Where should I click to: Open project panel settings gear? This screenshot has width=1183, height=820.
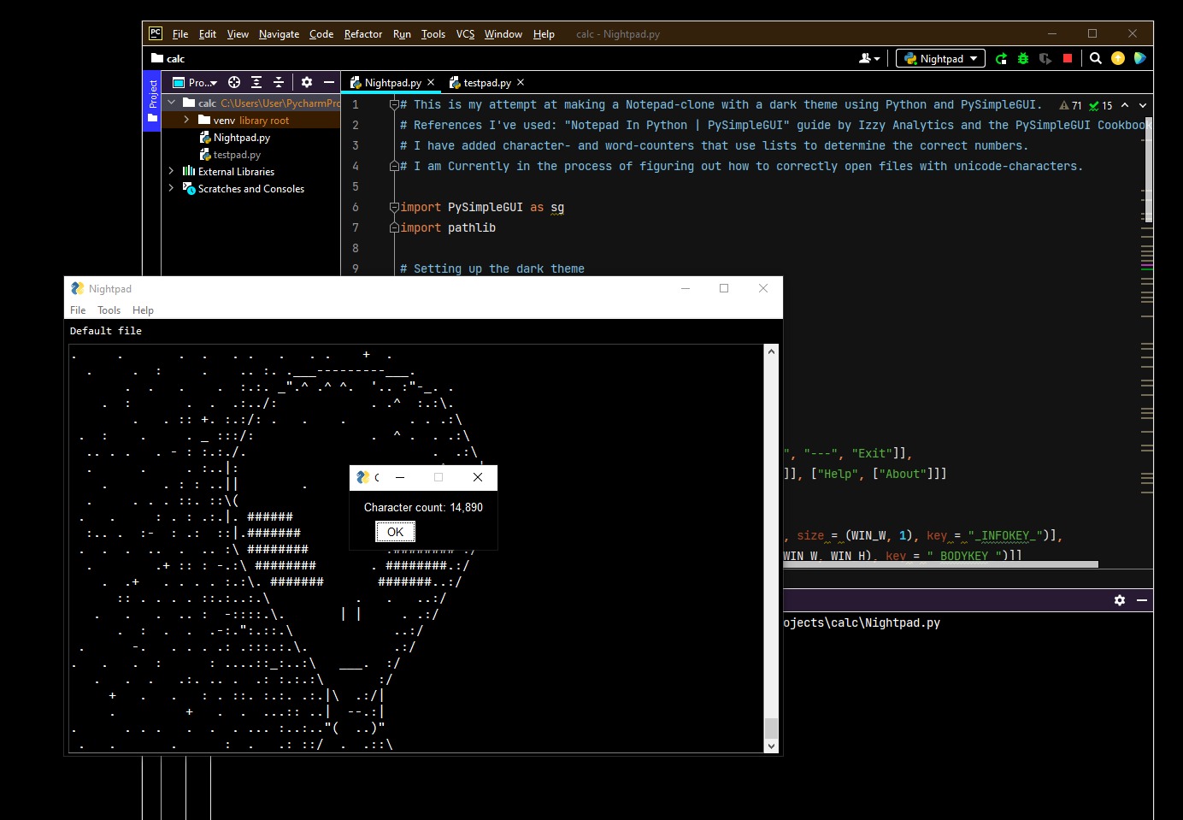307,83
